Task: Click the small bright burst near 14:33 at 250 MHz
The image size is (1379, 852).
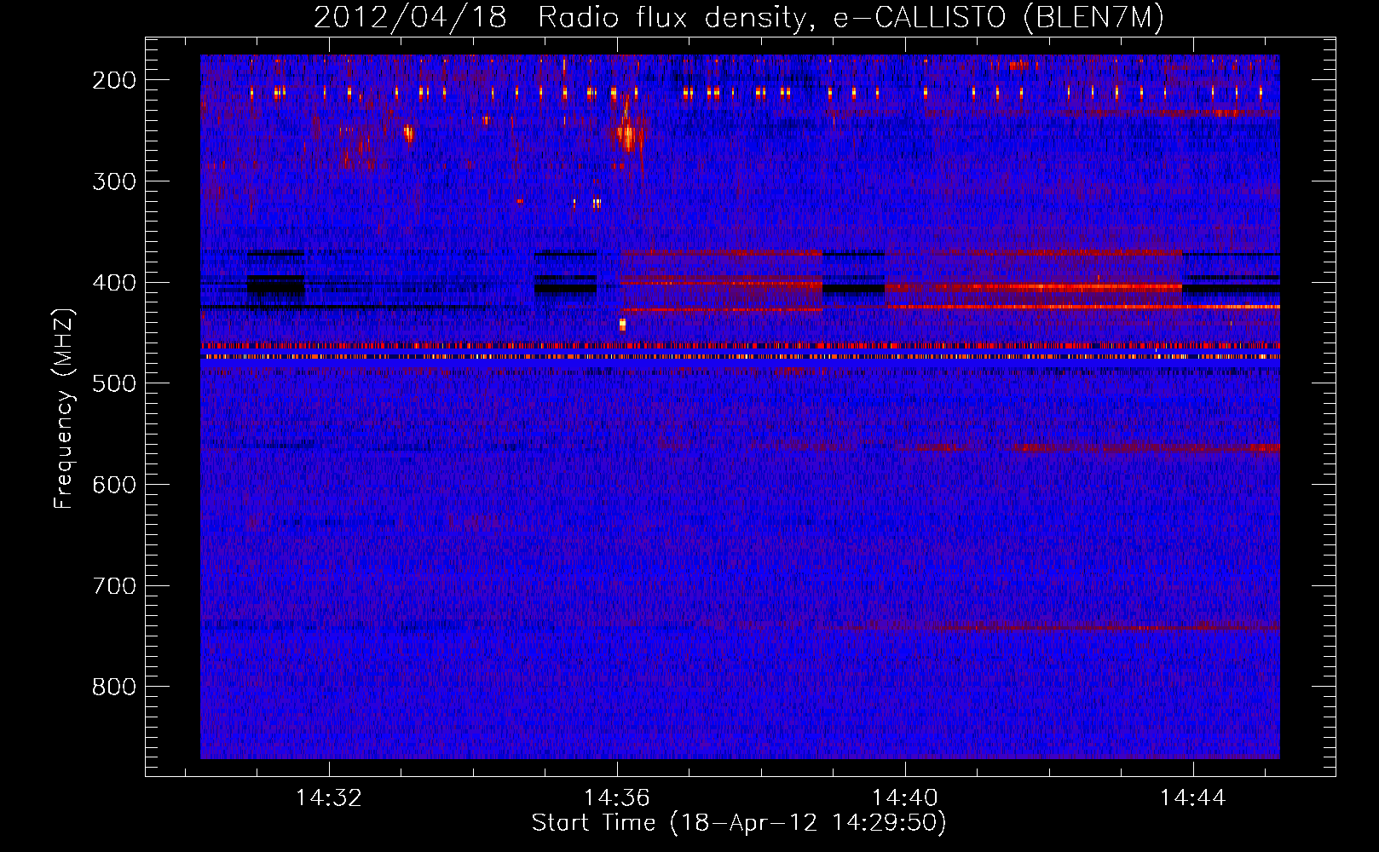Action: [408, 133]
